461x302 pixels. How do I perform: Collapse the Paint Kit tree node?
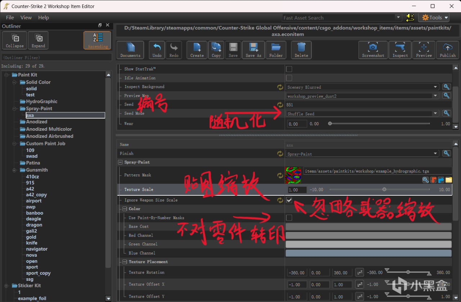pyautogui.click(x=6, y=75)
